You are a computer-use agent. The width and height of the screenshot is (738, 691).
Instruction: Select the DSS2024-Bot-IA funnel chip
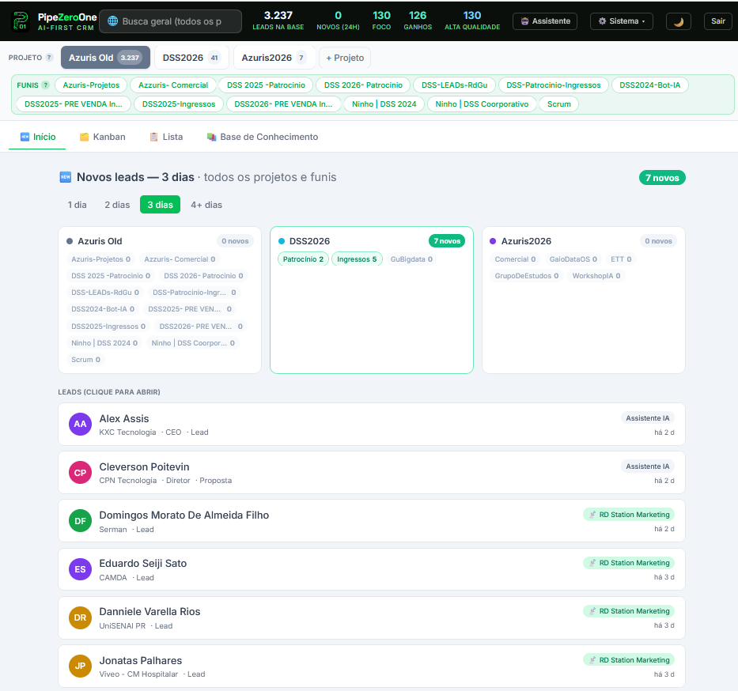pos(650,85)
